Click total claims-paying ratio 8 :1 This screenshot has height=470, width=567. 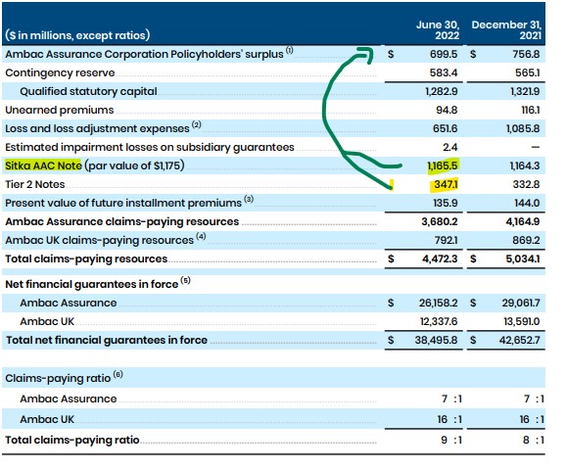click(x=534, y=440)
